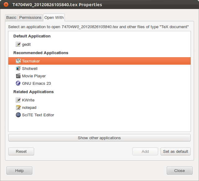Switch to the Basic tab

point(11,17)
